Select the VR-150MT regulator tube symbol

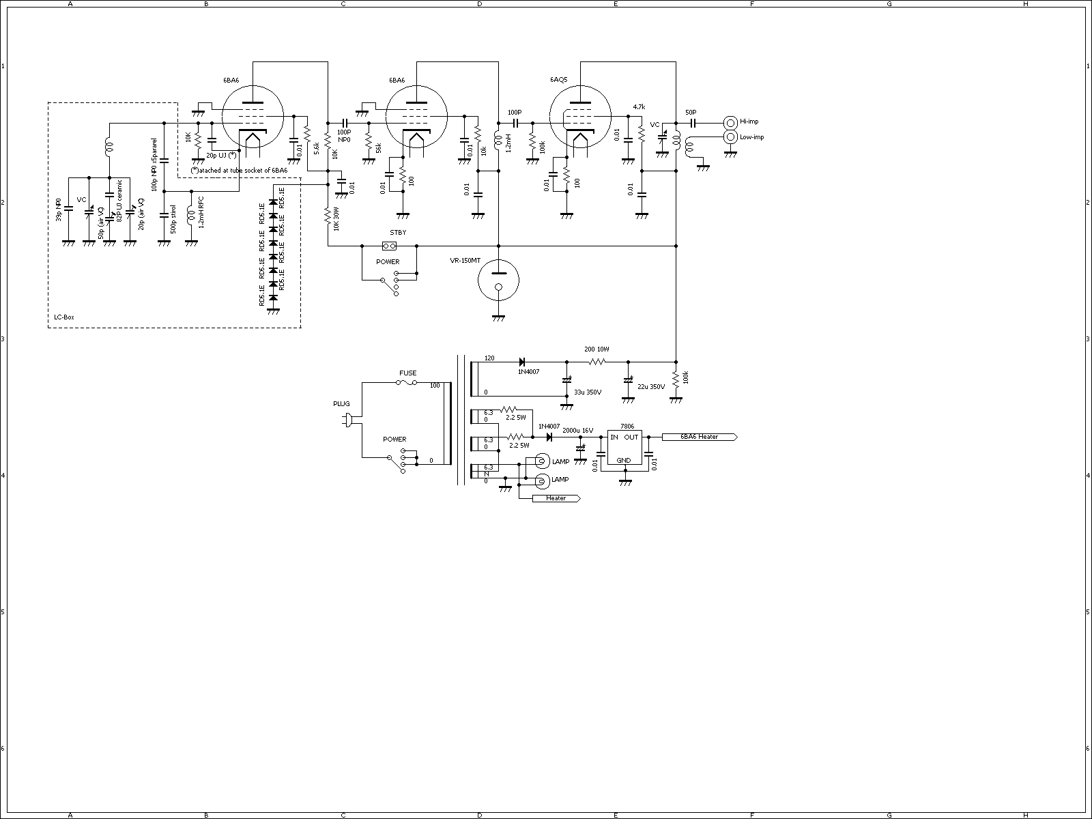click(498, 280)
